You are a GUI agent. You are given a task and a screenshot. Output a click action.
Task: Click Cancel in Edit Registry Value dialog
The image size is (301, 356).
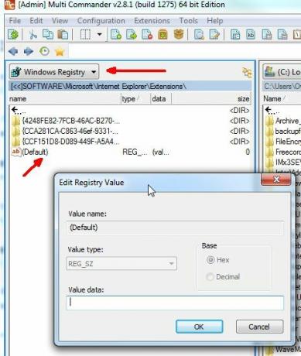click(259, 327)
